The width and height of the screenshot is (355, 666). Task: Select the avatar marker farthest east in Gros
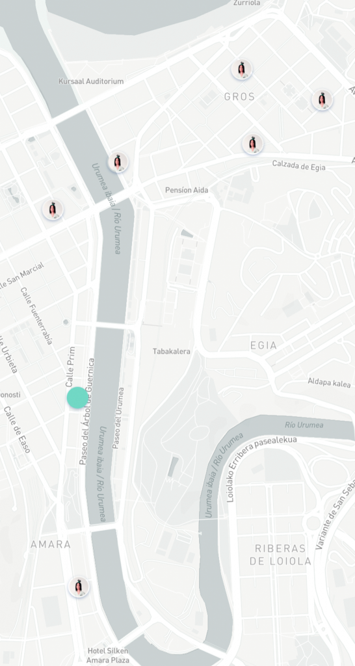(x=322, y=100)
